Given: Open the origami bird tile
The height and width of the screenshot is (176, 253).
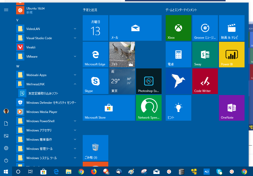Looking at the screenshot, I should pyautogui.click(x=178, y=81).
